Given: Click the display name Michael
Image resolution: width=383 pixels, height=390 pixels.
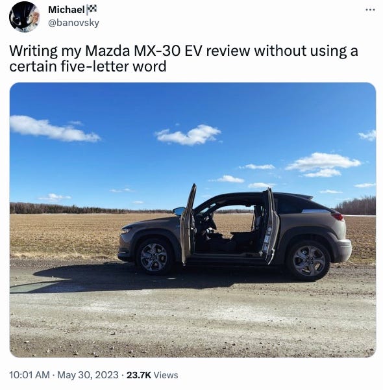Looking at the screenshot, I should point(67,10).
